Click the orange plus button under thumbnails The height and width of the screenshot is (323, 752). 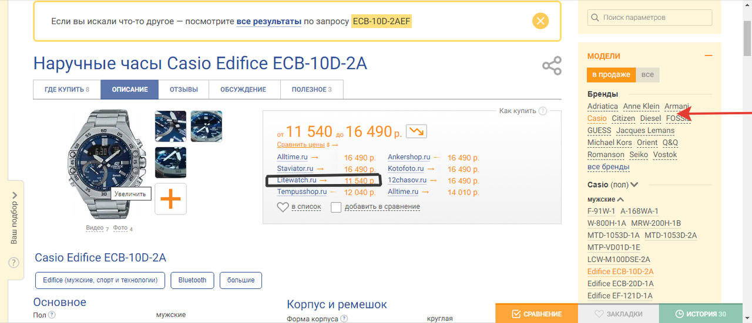(170, 199)
